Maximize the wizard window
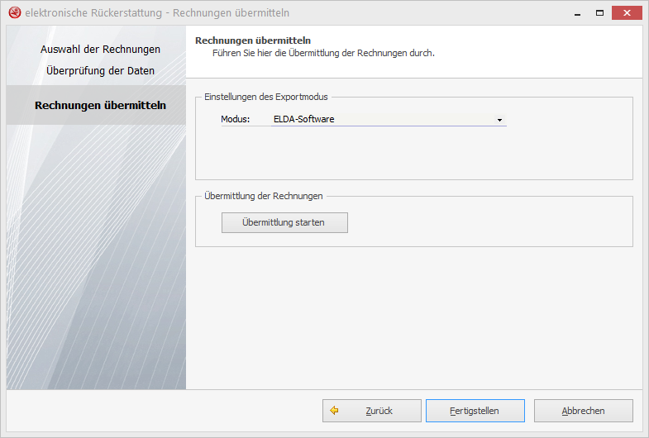 (598, 13)
